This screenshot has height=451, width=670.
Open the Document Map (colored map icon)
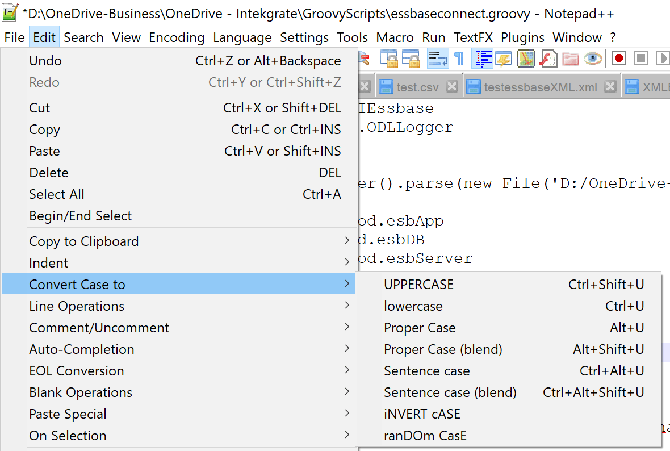(x=526, y=59)
